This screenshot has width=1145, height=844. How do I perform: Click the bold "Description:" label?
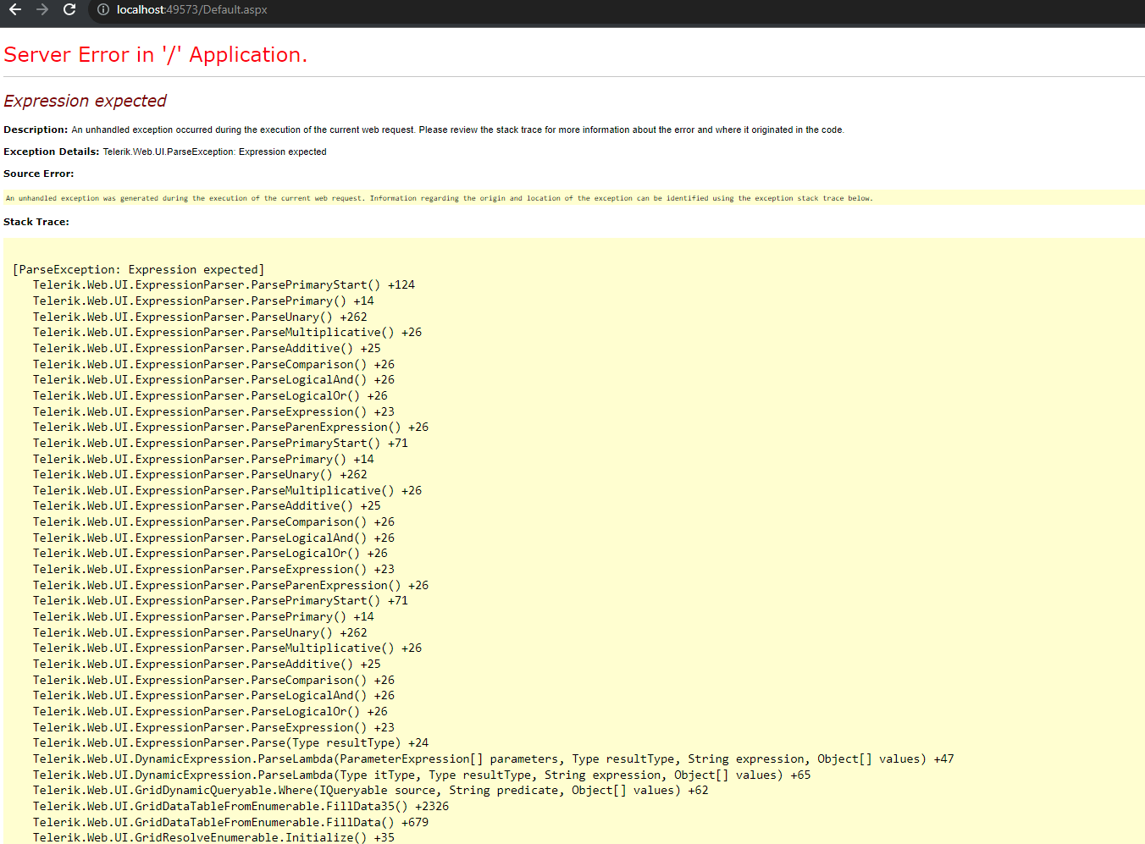point(36,130)
